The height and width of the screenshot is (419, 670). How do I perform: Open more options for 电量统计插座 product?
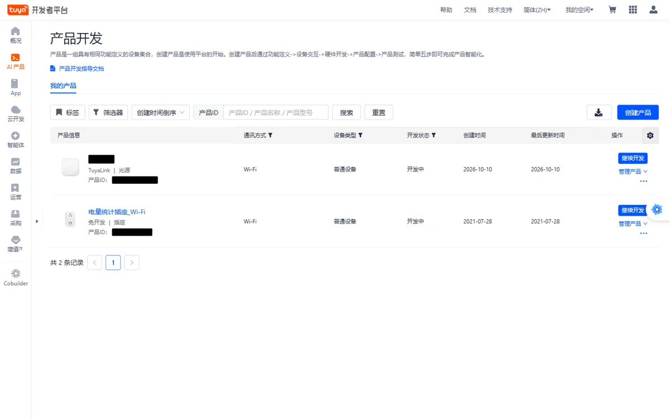click(644, 233)
